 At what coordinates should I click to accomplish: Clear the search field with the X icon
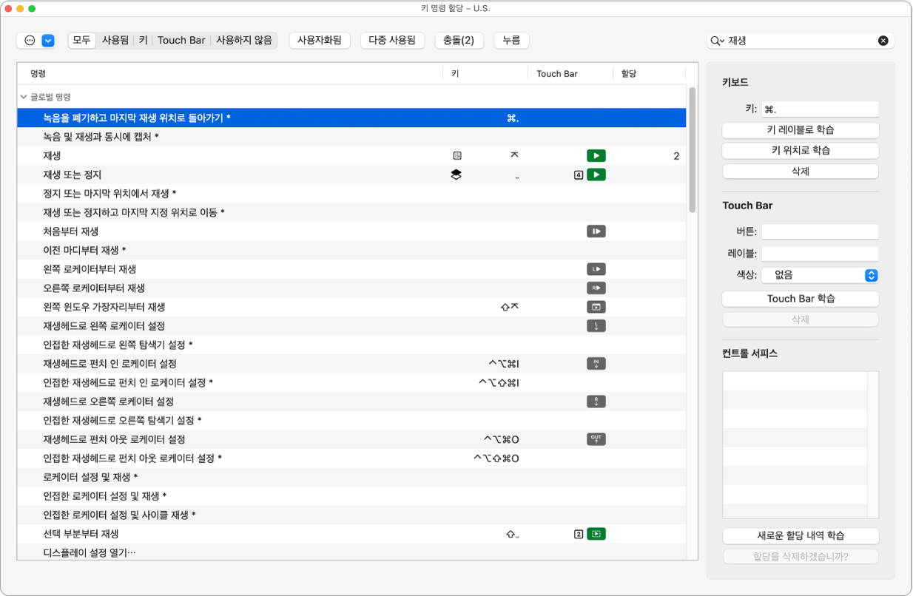point(883,41)
